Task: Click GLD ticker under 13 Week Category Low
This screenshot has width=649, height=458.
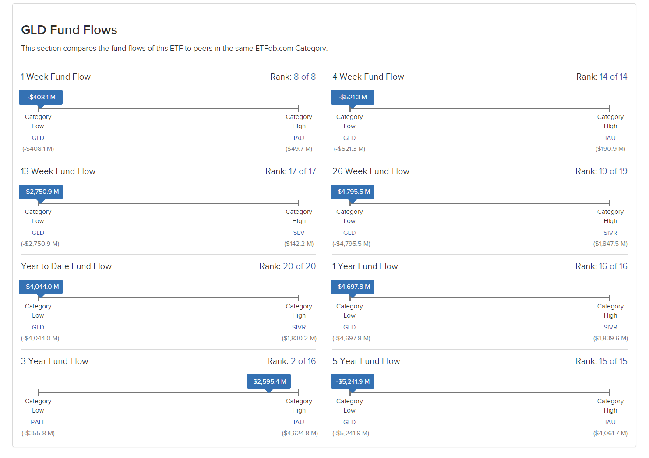Action: point(38,233)
